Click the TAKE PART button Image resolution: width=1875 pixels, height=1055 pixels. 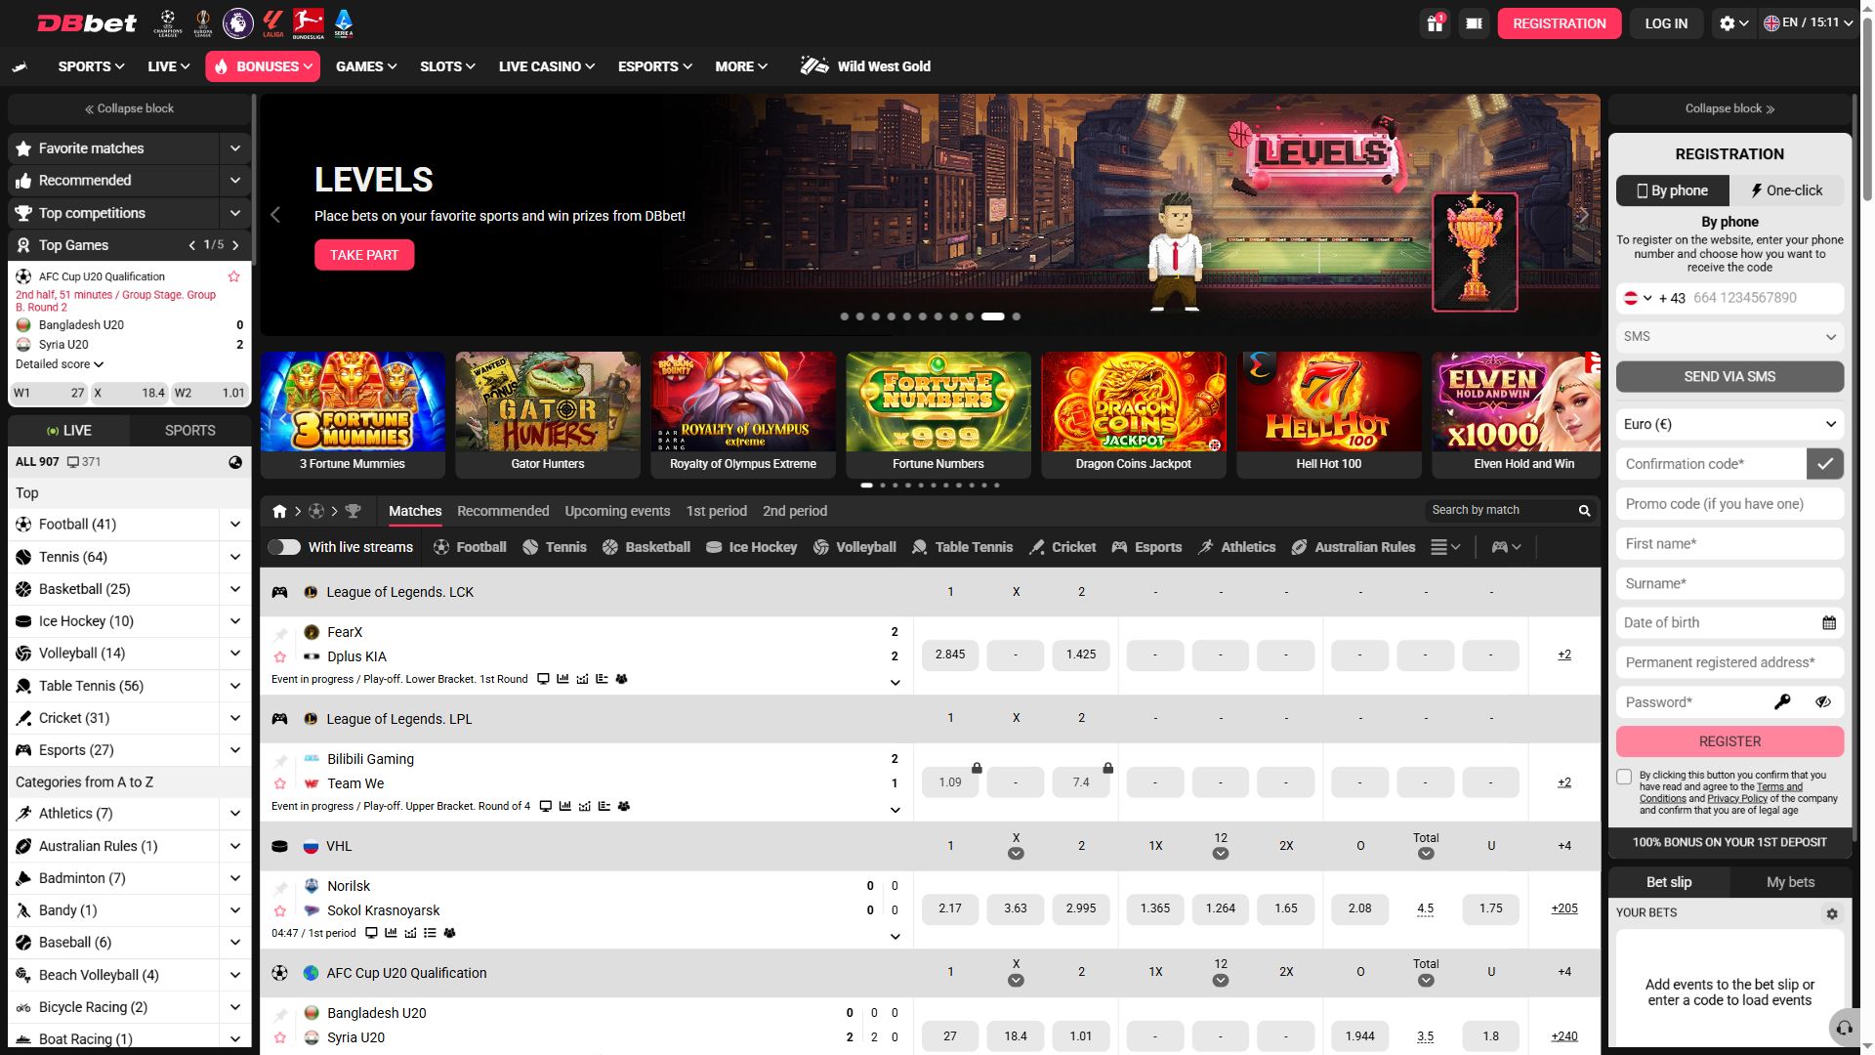pos(364,255)
